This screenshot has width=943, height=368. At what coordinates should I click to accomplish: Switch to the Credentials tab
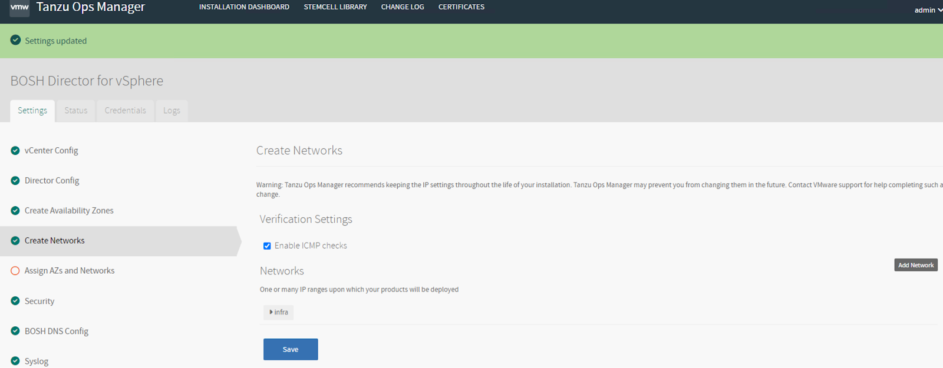(125, 111)
